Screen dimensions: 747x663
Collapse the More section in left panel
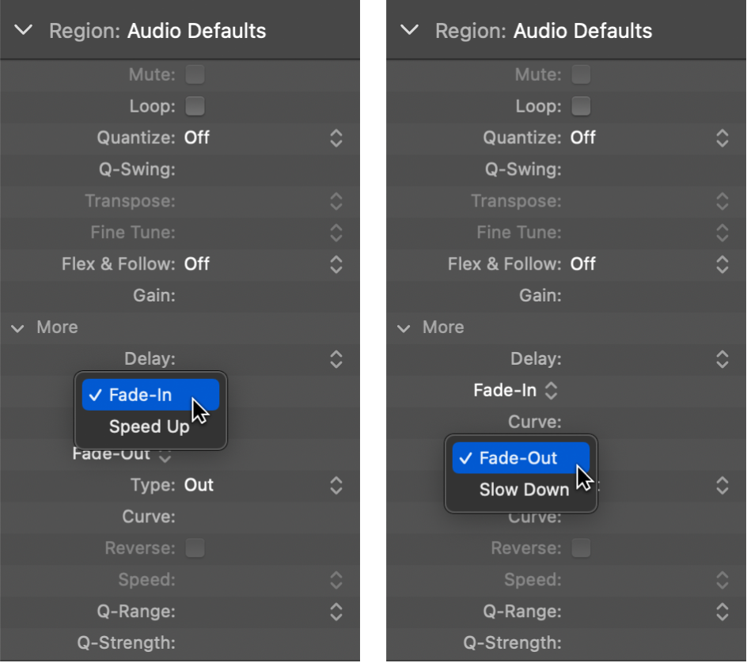[x=17, y=328]
